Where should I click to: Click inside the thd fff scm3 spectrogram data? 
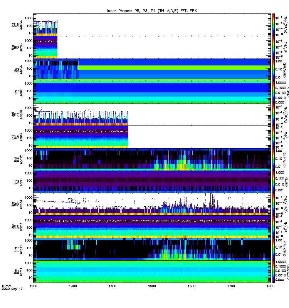coord(81,137)
